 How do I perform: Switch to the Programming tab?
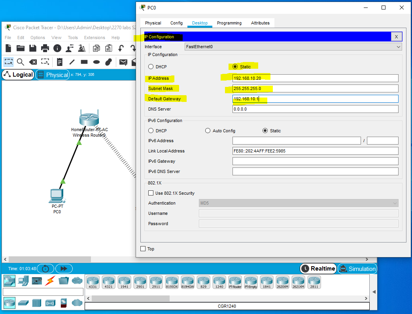229,23
